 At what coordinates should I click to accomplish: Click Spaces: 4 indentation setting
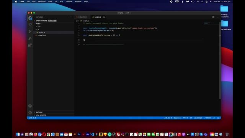pyautogui.click(x=178, y=118)
